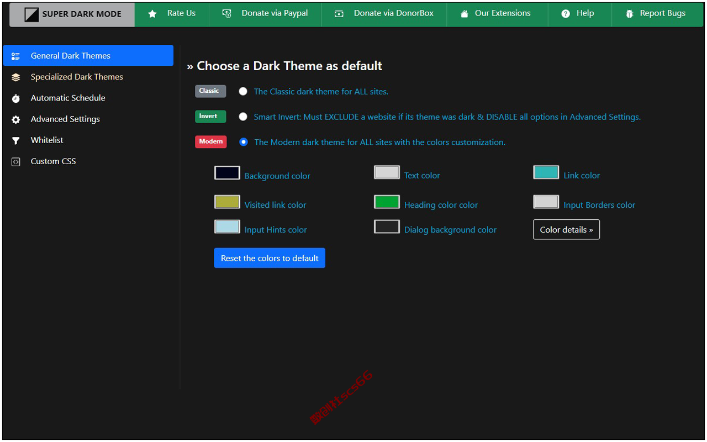This screenshot has width=707, height=442.
Task: Select the Smart Invert radio button
Action: pyautogui.click(x=243, y=117)
